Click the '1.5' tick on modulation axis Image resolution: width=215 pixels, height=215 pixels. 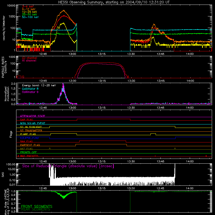coord(13,89)
